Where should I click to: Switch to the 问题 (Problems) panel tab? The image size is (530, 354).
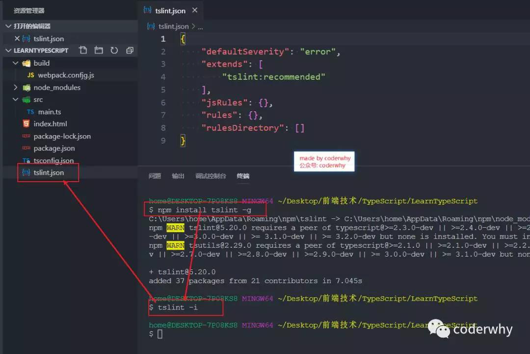pos(155,176)
